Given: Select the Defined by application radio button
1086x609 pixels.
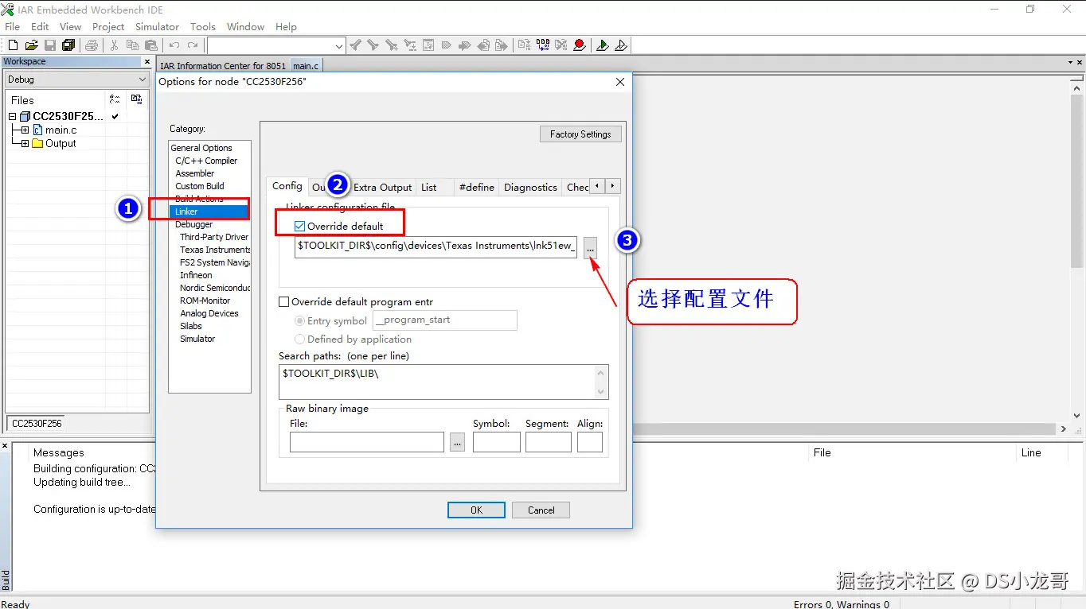Looking at the screenshot, I should point(299,339).
